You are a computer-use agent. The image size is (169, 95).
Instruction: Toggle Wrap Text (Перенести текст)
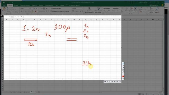click(x=56, y=8)
